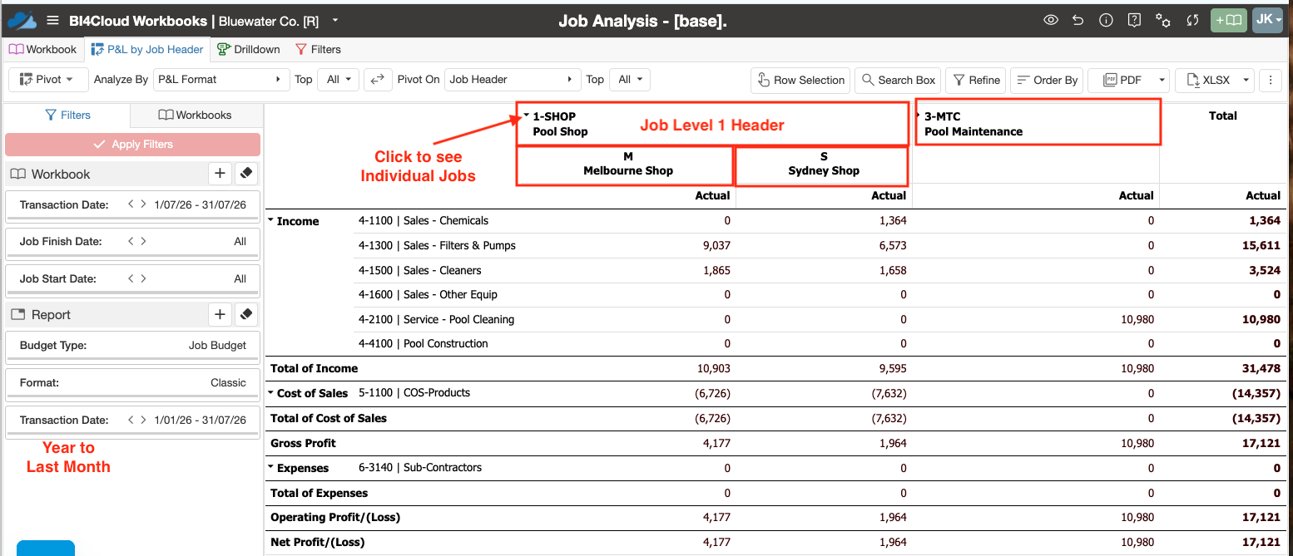Click the Row Selection button

click(800, 80)
